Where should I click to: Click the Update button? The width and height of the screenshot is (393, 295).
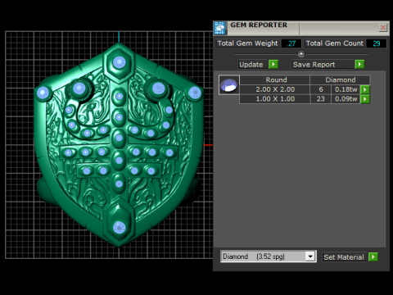pyautogui.click(x=251, y=65)
